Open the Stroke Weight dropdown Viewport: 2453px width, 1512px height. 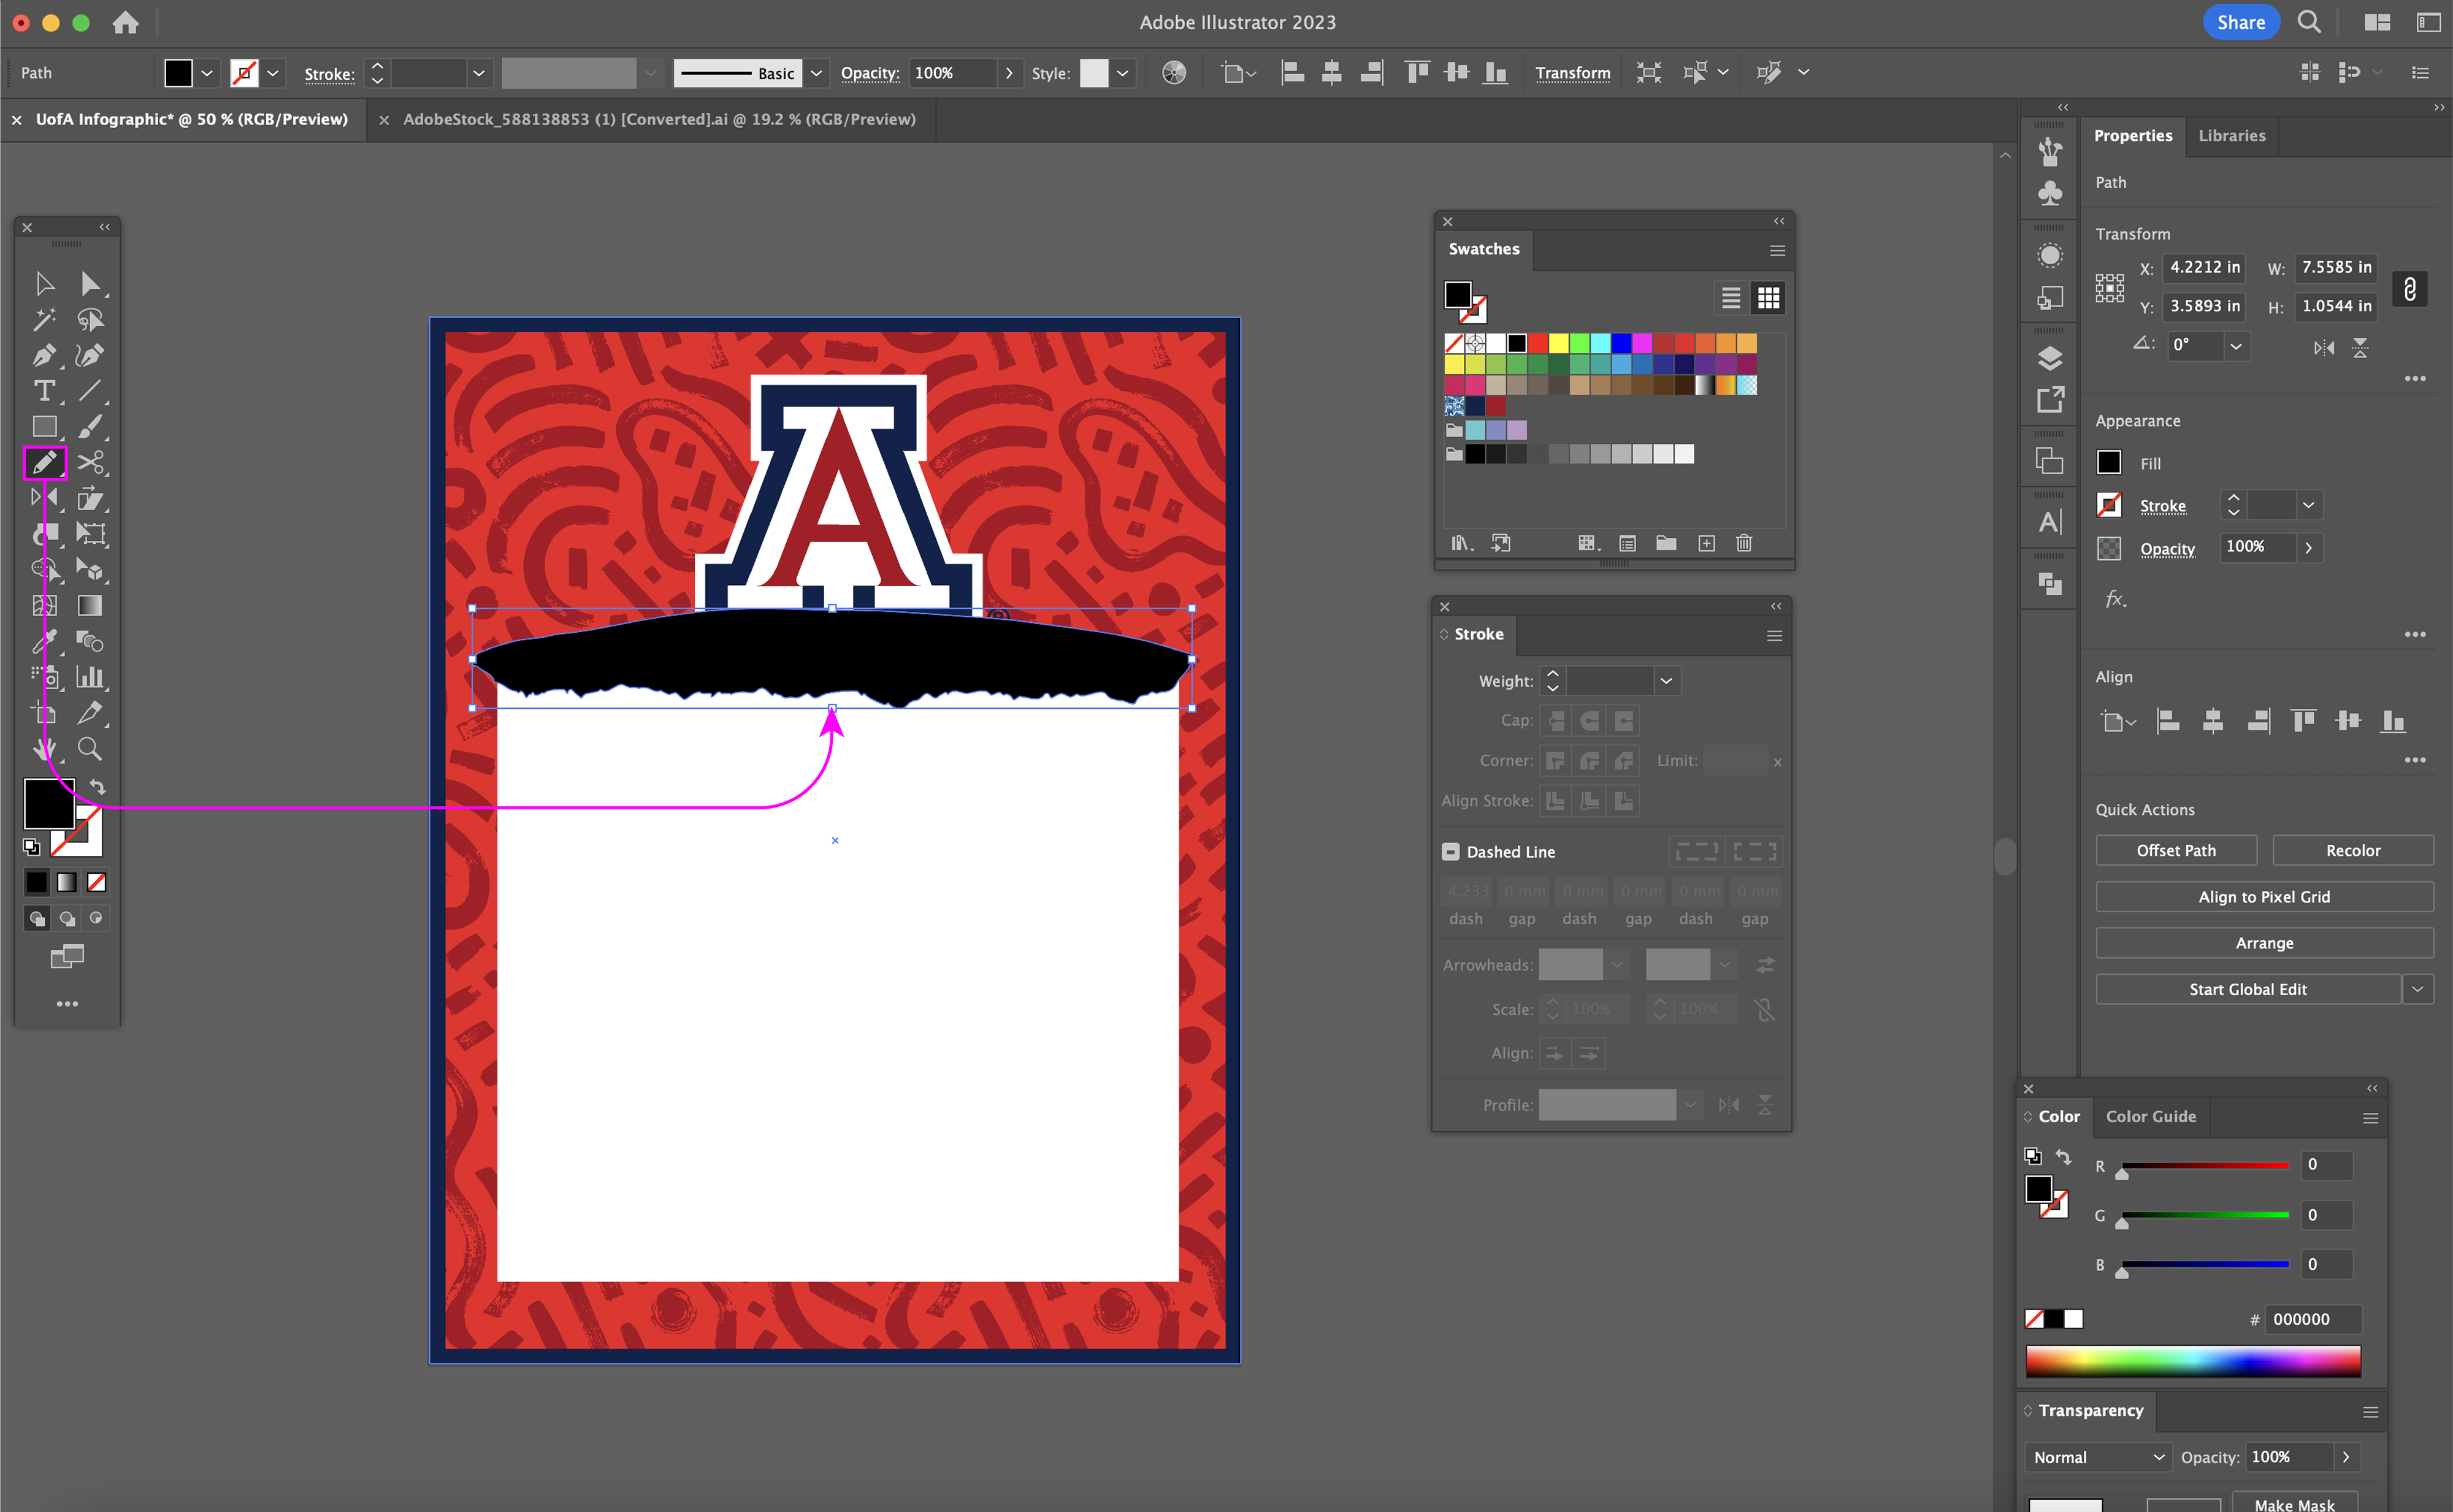1666,681
